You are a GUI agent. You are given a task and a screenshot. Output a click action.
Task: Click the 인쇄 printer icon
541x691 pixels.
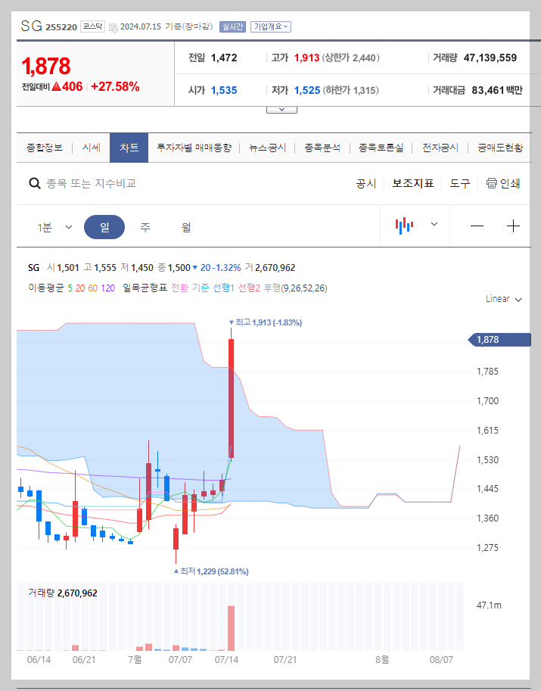click(490, 183)
